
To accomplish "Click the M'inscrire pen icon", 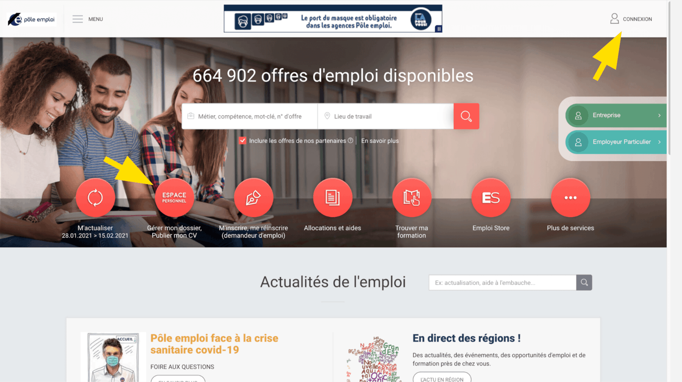I will coord(253,197).
